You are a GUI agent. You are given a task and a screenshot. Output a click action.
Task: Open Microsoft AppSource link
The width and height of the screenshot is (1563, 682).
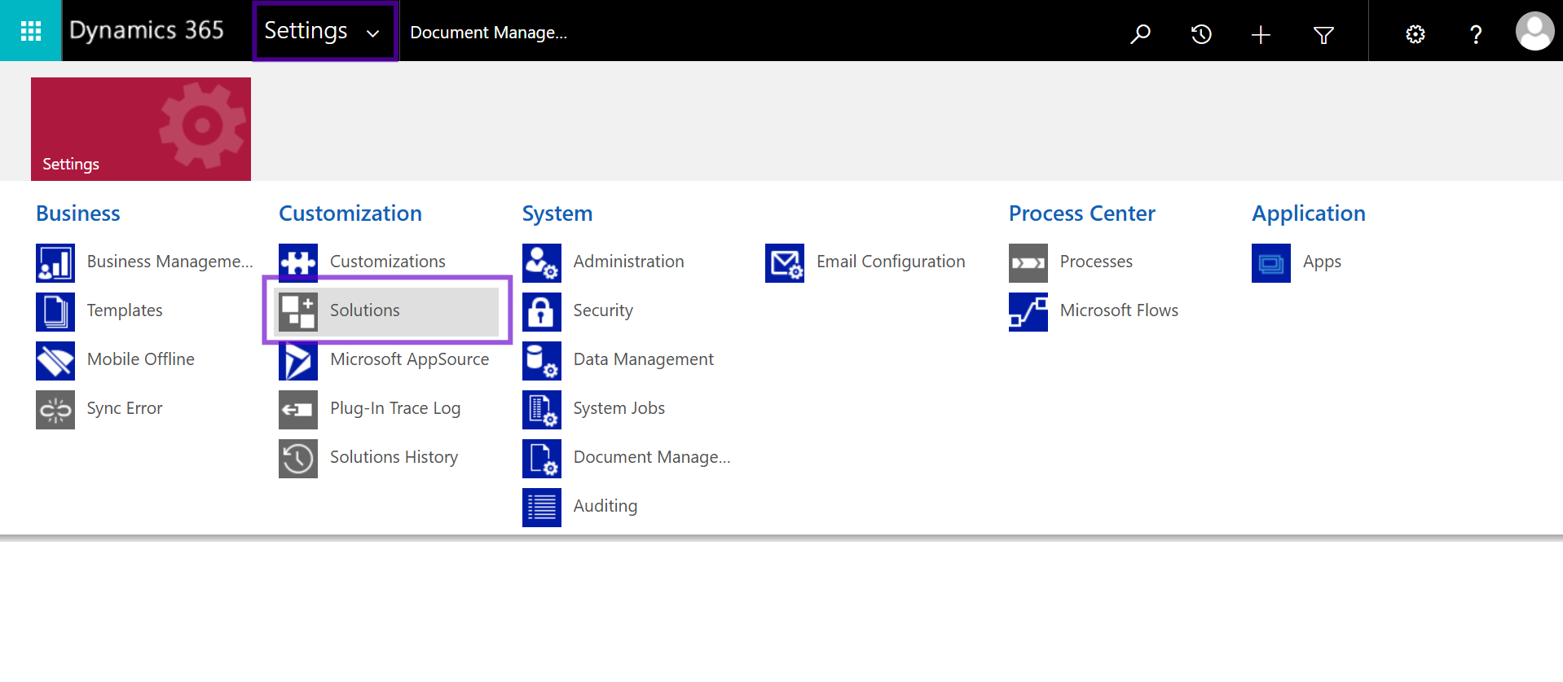click(409, 359)
